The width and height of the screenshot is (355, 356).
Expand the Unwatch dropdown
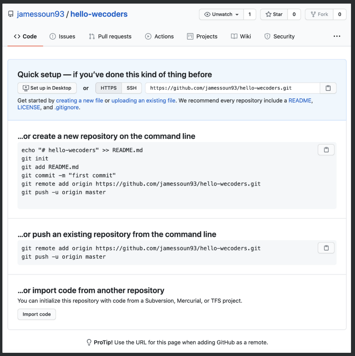click(x=221, y=14)
